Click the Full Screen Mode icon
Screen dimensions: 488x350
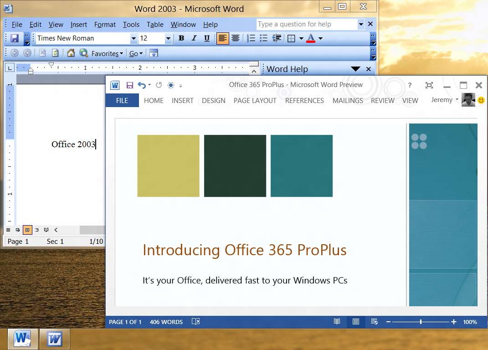tap(429, 85)
